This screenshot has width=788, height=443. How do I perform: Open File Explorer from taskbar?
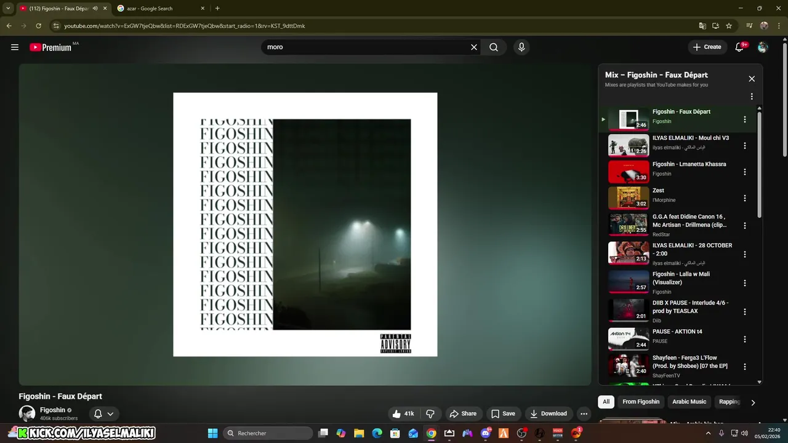[359, 433]
